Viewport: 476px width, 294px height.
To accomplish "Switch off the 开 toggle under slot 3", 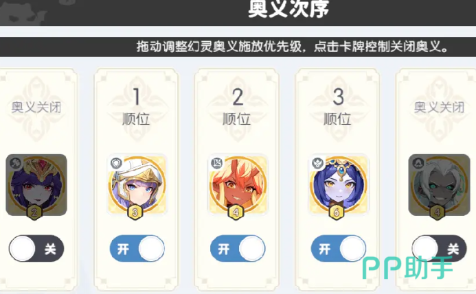I will pos(338,249).
